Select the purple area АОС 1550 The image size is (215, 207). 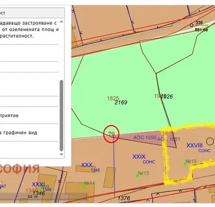(x=145, y=138)
